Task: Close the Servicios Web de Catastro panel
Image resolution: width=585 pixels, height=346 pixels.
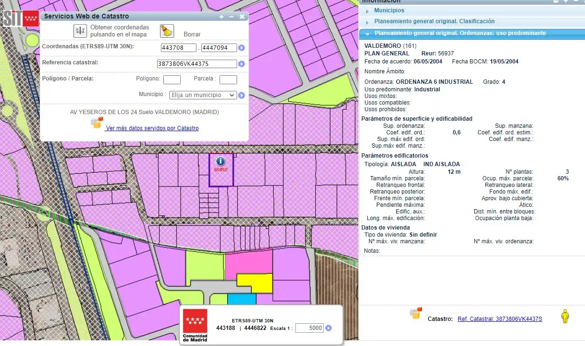Action: tap(242, 17)
